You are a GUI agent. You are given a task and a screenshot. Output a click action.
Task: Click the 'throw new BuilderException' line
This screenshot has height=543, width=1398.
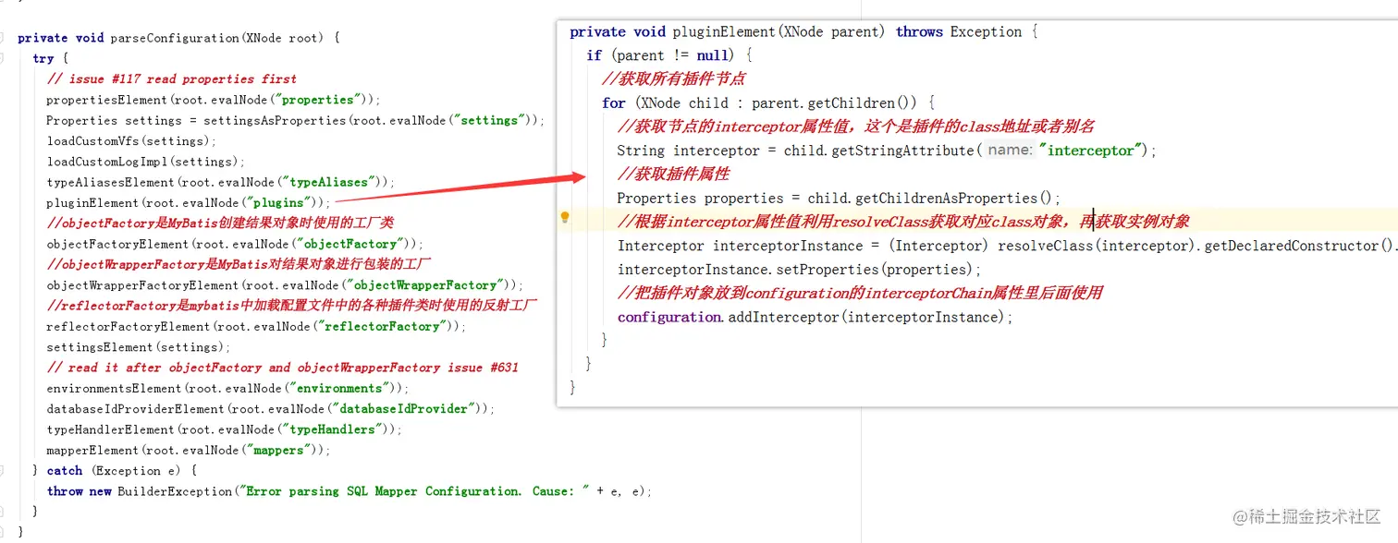(349, 491)
